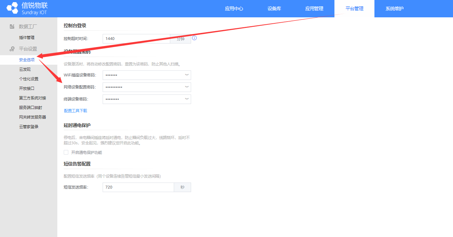Image resolution: width=453 pixels, height=237 pixels.
Task: Click 配置工具下载 link
Action: 75,111
